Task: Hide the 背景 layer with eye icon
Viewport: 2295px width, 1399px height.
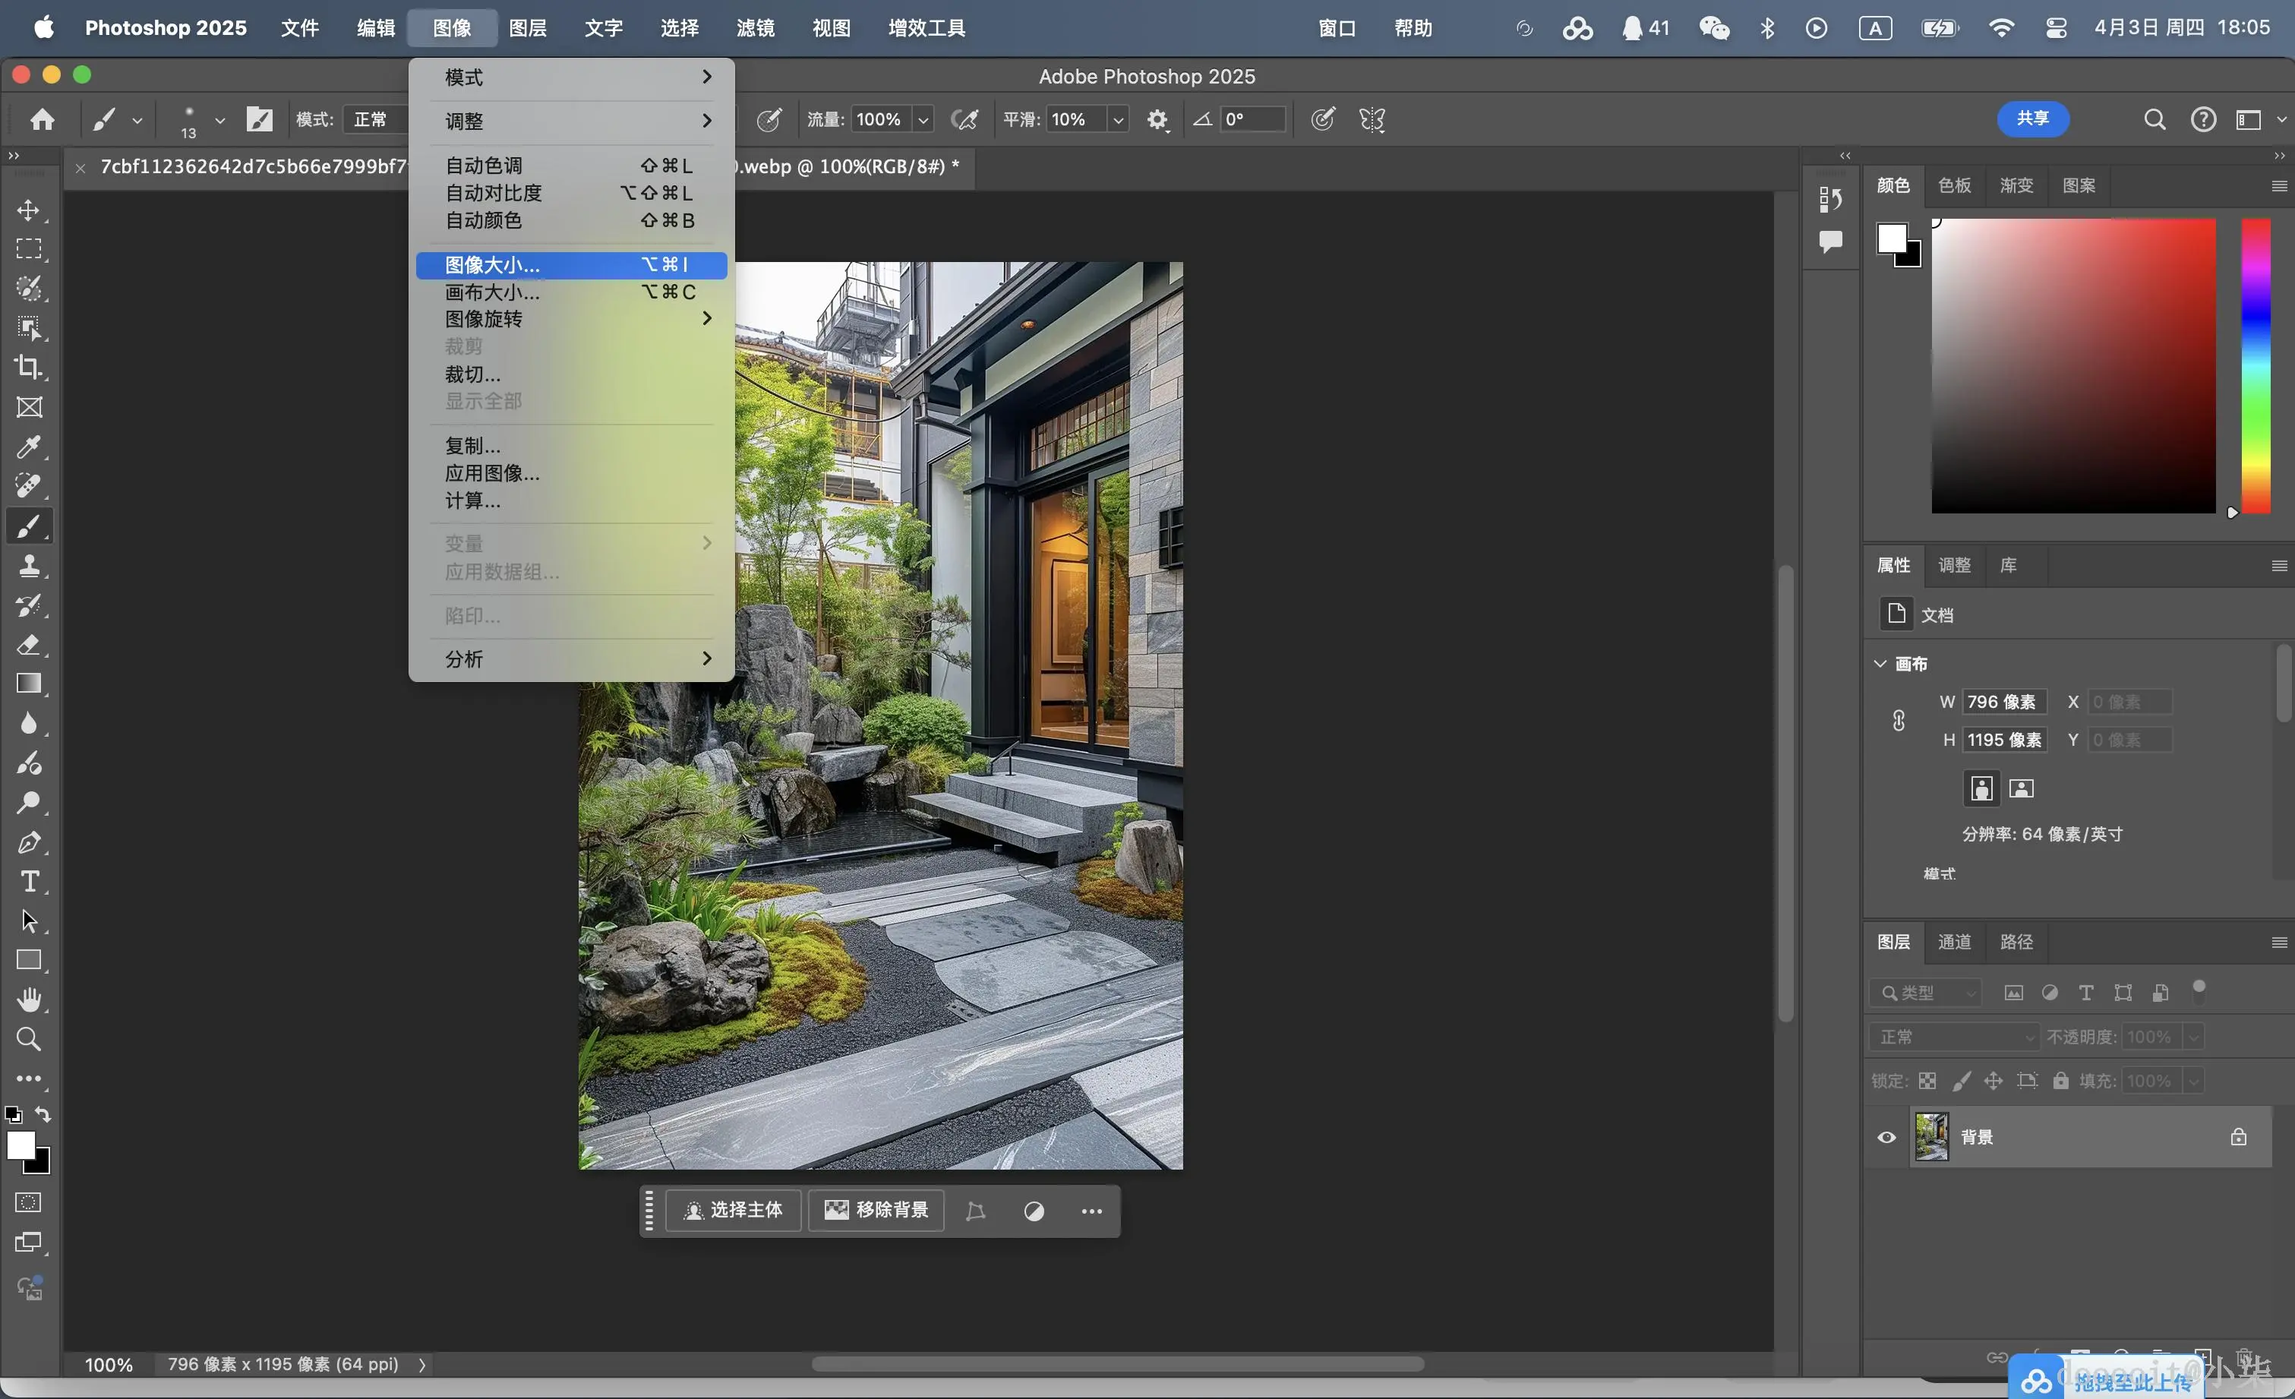Action: 1886,1137
